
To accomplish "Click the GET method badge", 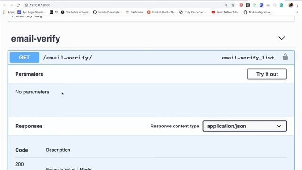I will (x=25, y=58).
